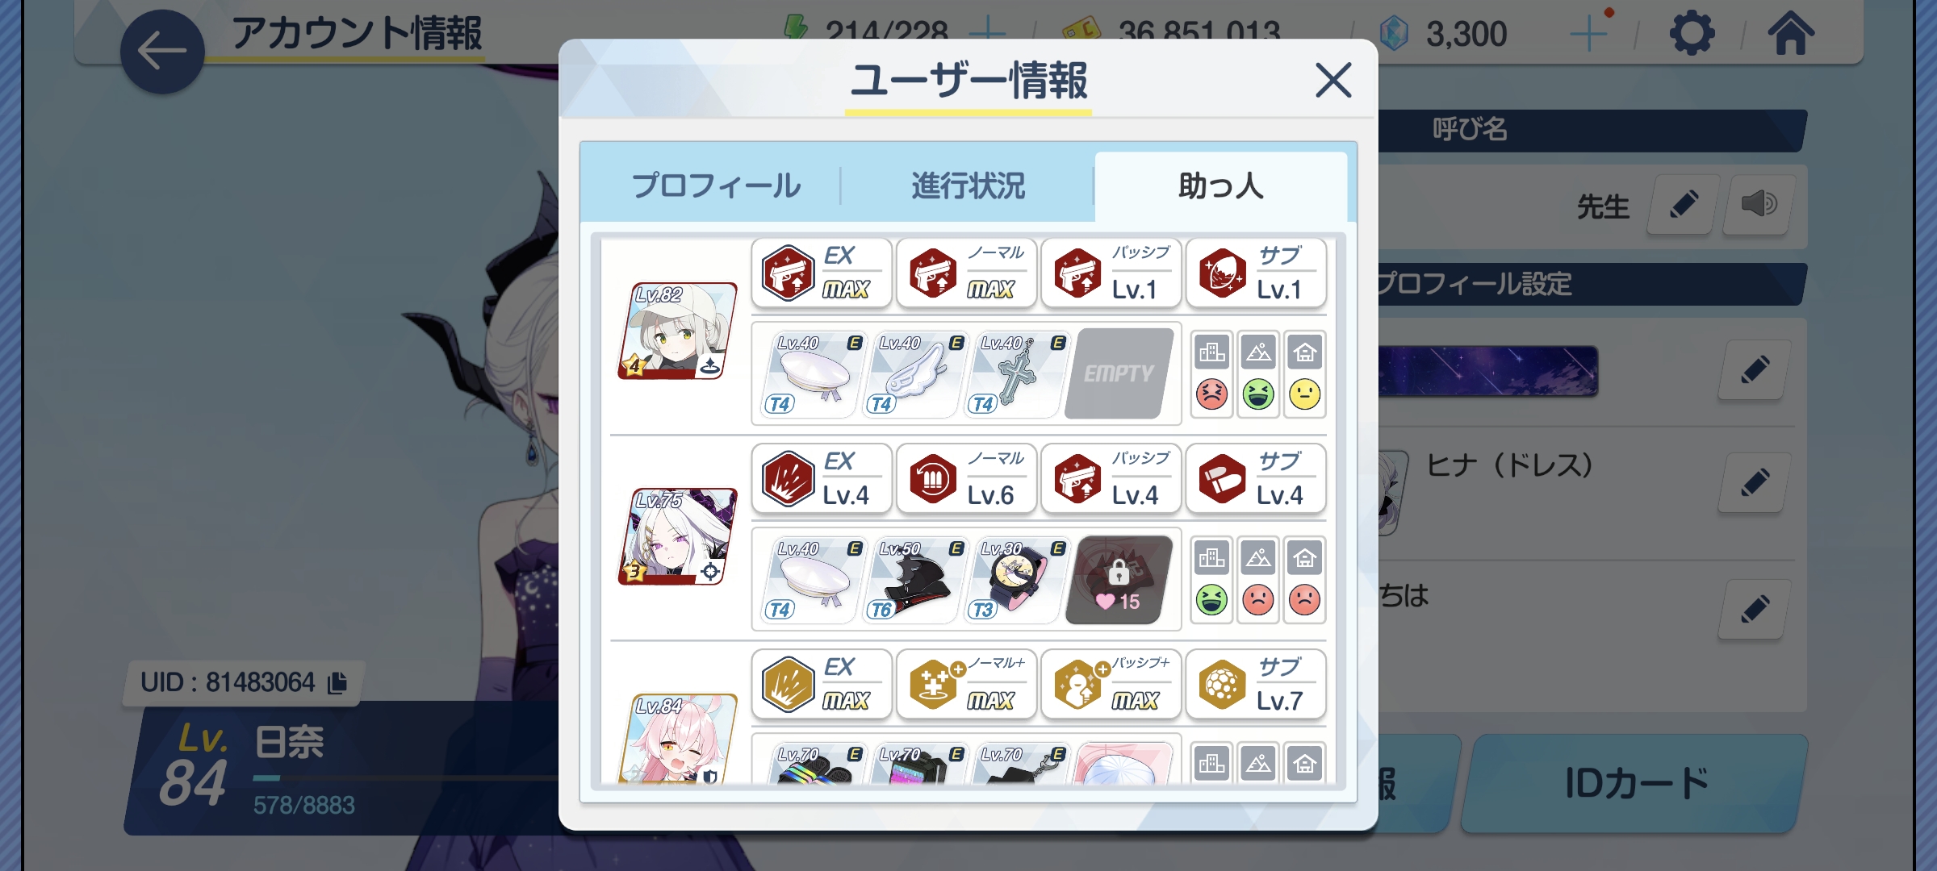The width and height of the screenshot is (1937, 871).
Task: Edit the ヒナ(ドレス) favorite student
Action: click(x=1755, y=483)
